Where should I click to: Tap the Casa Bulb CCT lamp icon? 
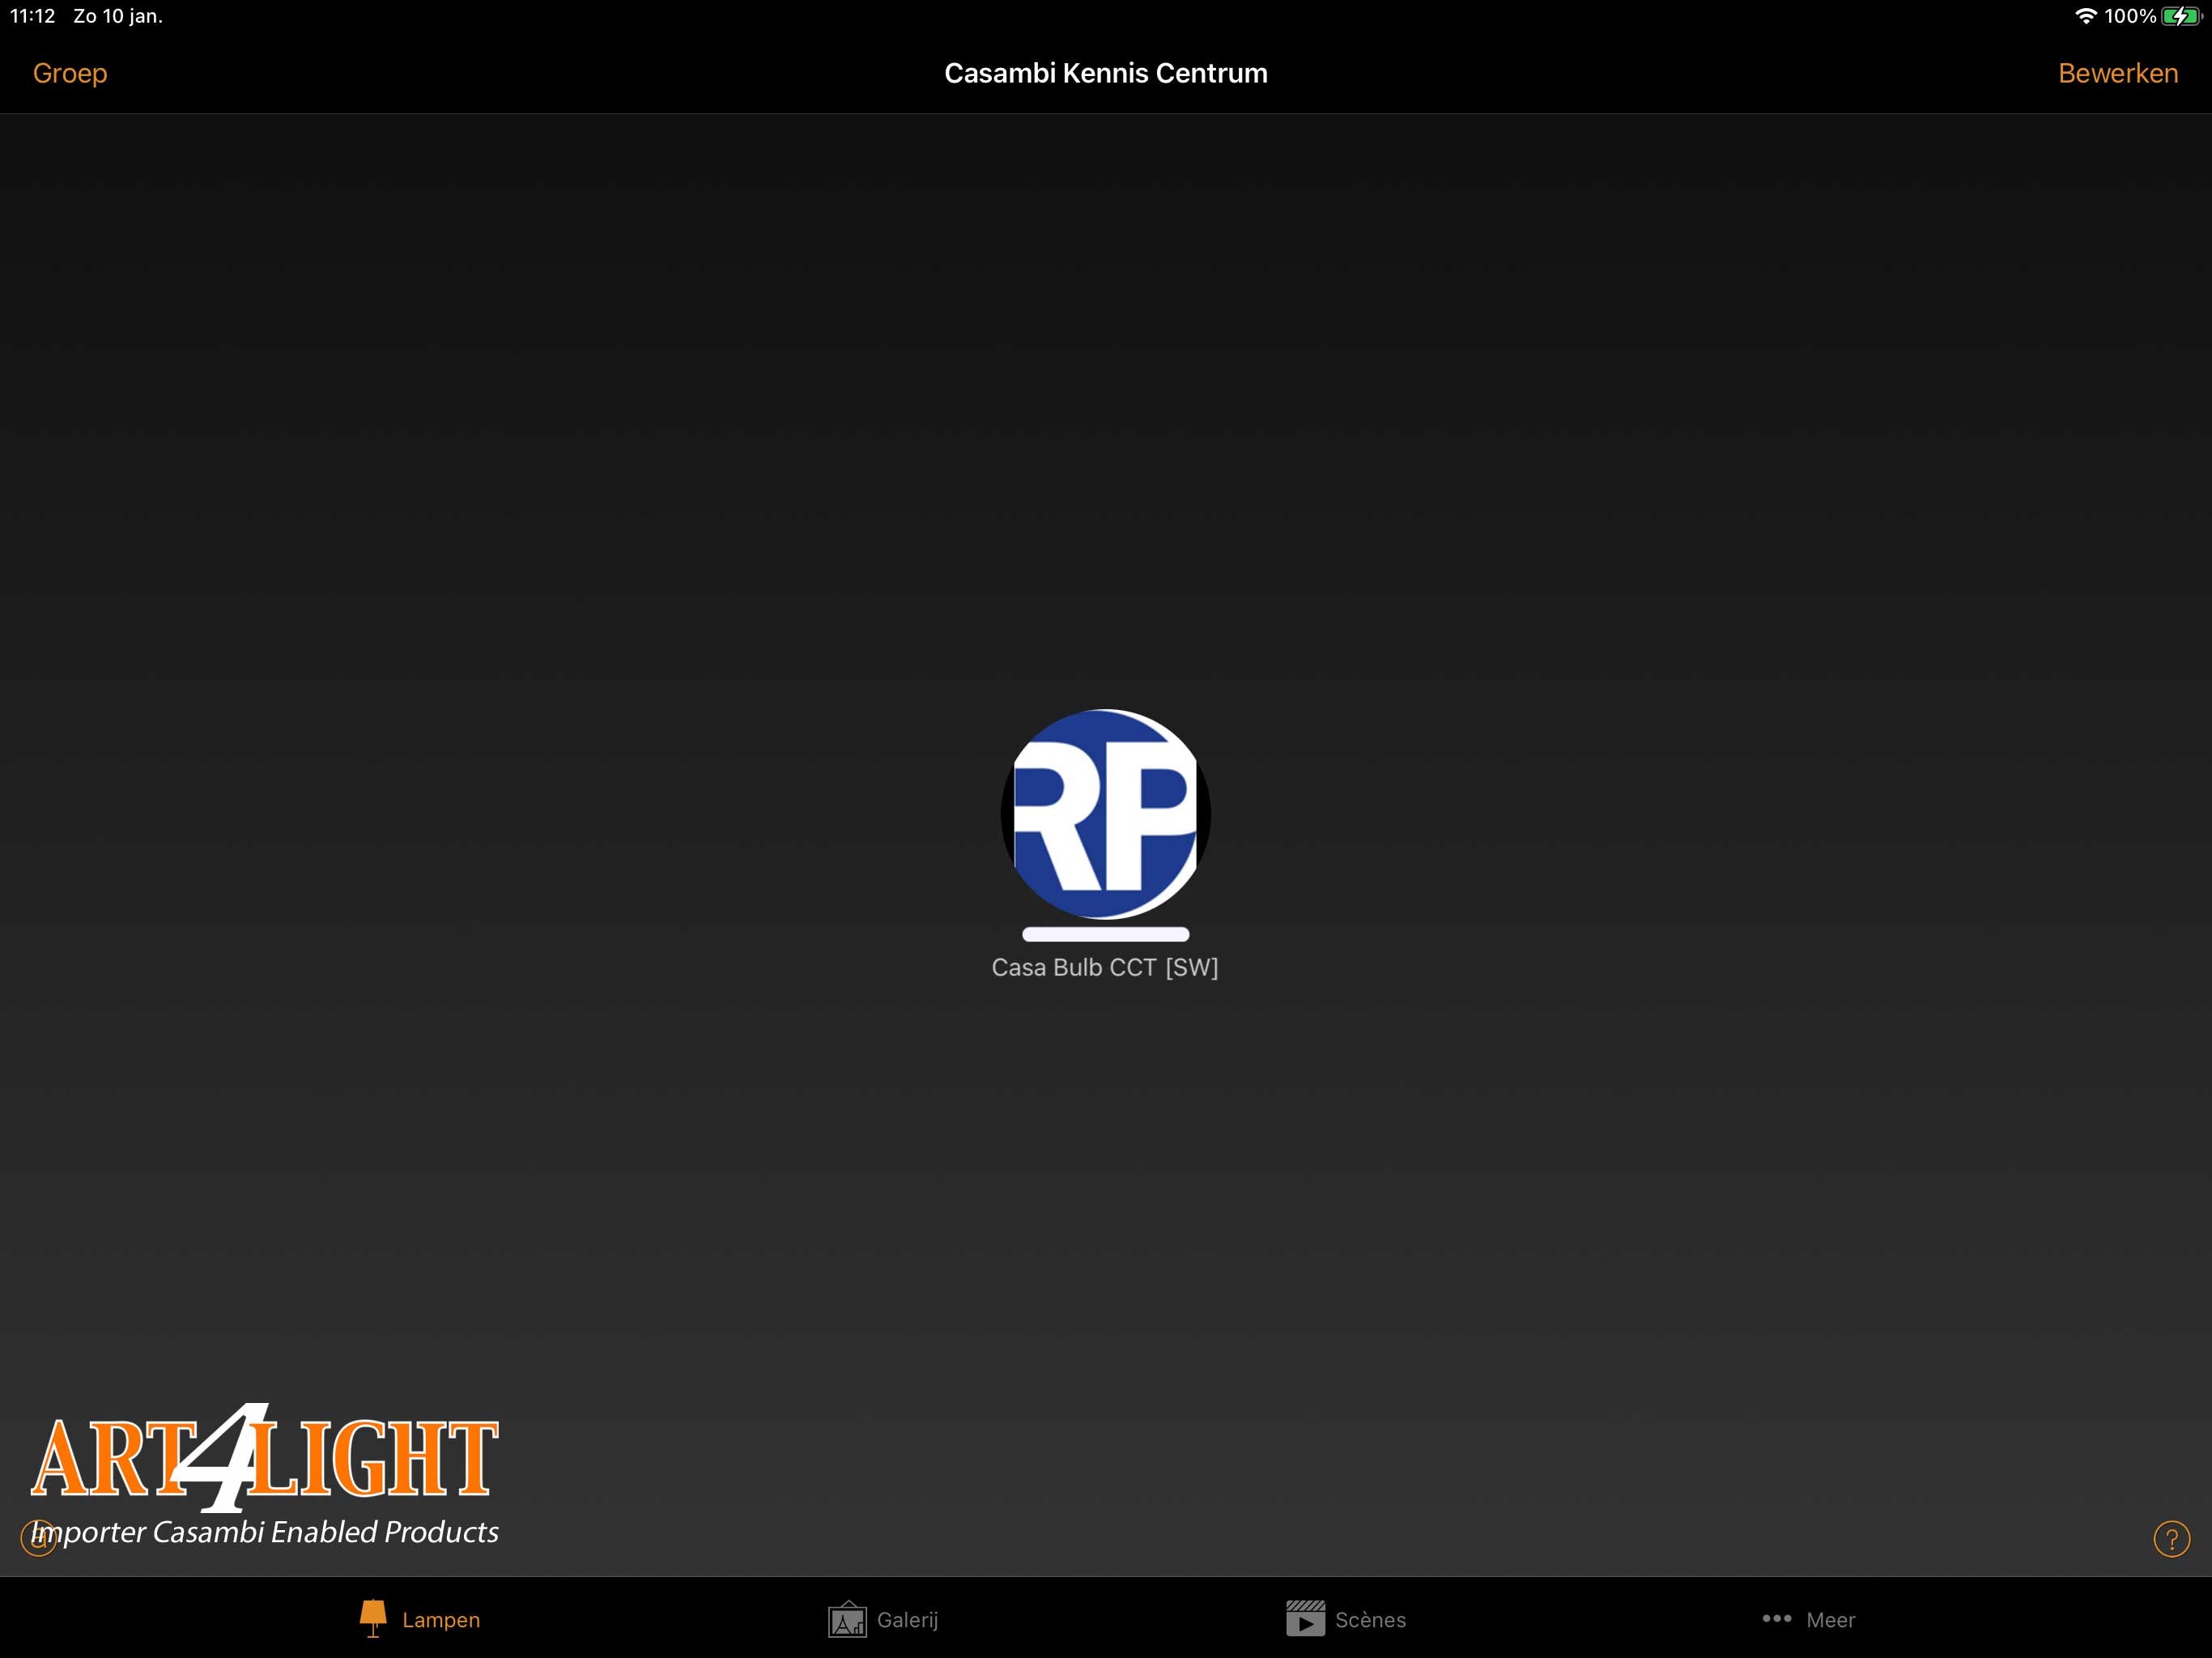pyautogui.click(x=1105, y=814)
